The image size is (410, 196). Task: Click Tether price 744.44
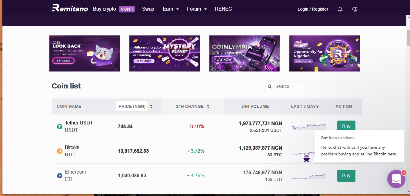point(125,127)
